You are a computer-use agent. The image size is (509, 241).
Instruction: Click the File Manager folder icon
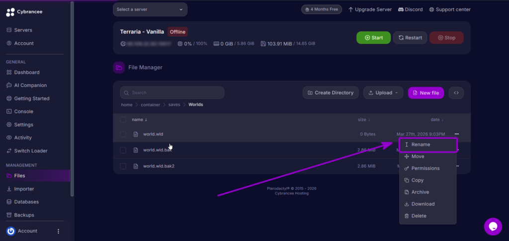click(x=119, y=67)
